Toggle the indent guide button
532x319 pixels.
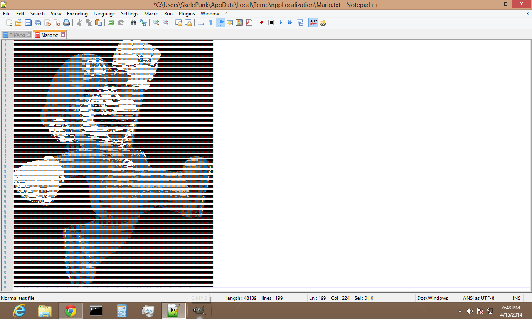(x=220, y=22)
